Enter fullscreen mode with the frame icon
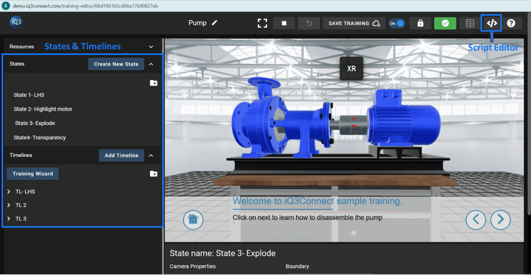Screen dimensions: 531x275 pyautogui.click(x=262, y=23)
